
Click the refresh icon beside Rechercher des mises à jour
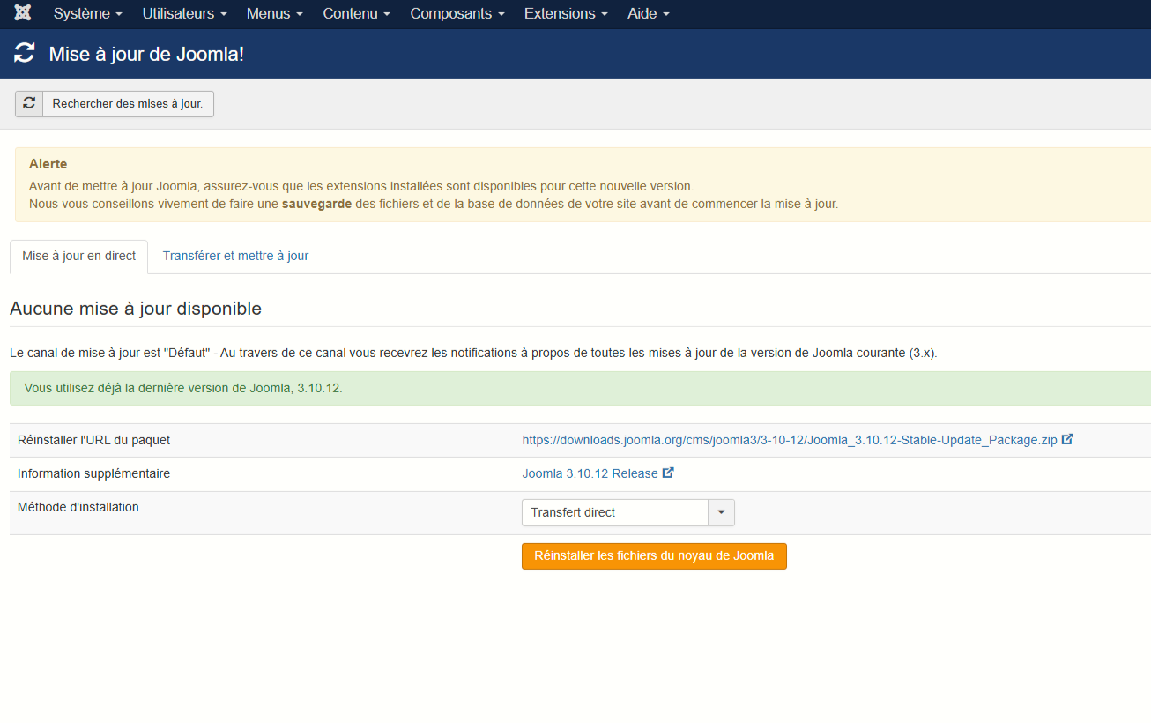(29, 103)
